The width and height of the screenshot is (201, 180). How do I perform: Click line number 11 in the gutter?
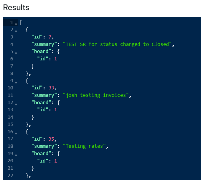[10, 95]
